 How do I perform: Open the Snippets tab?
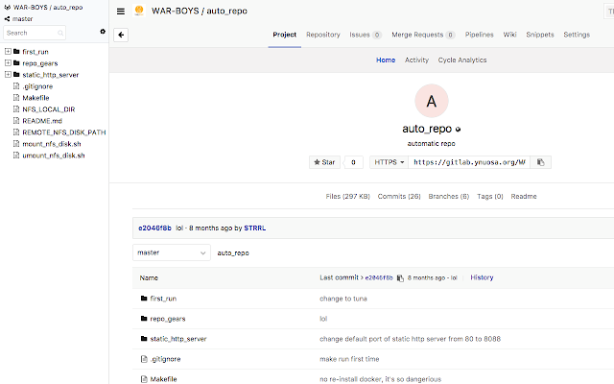(540, 35)
